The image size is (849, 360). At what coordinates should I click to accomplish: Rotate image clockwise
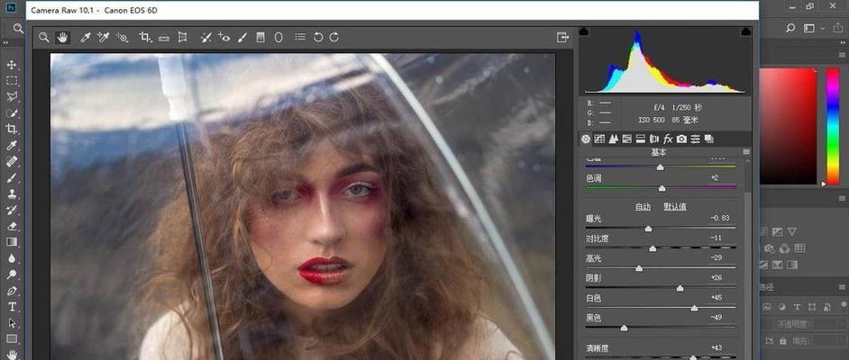pyautogui.click(x=334, y=37)
